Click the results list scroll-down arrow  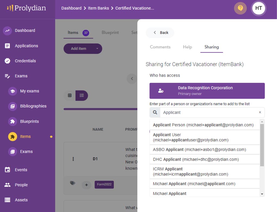pos(262,194)
